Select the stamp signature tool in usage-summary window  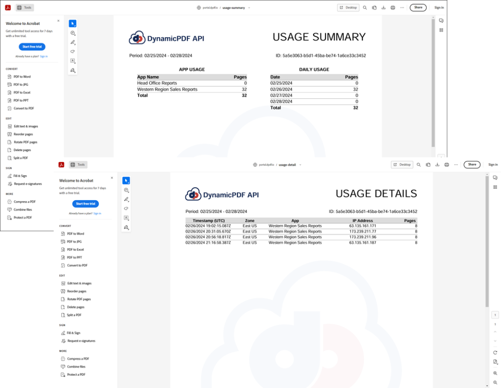[x=72, y=70]
